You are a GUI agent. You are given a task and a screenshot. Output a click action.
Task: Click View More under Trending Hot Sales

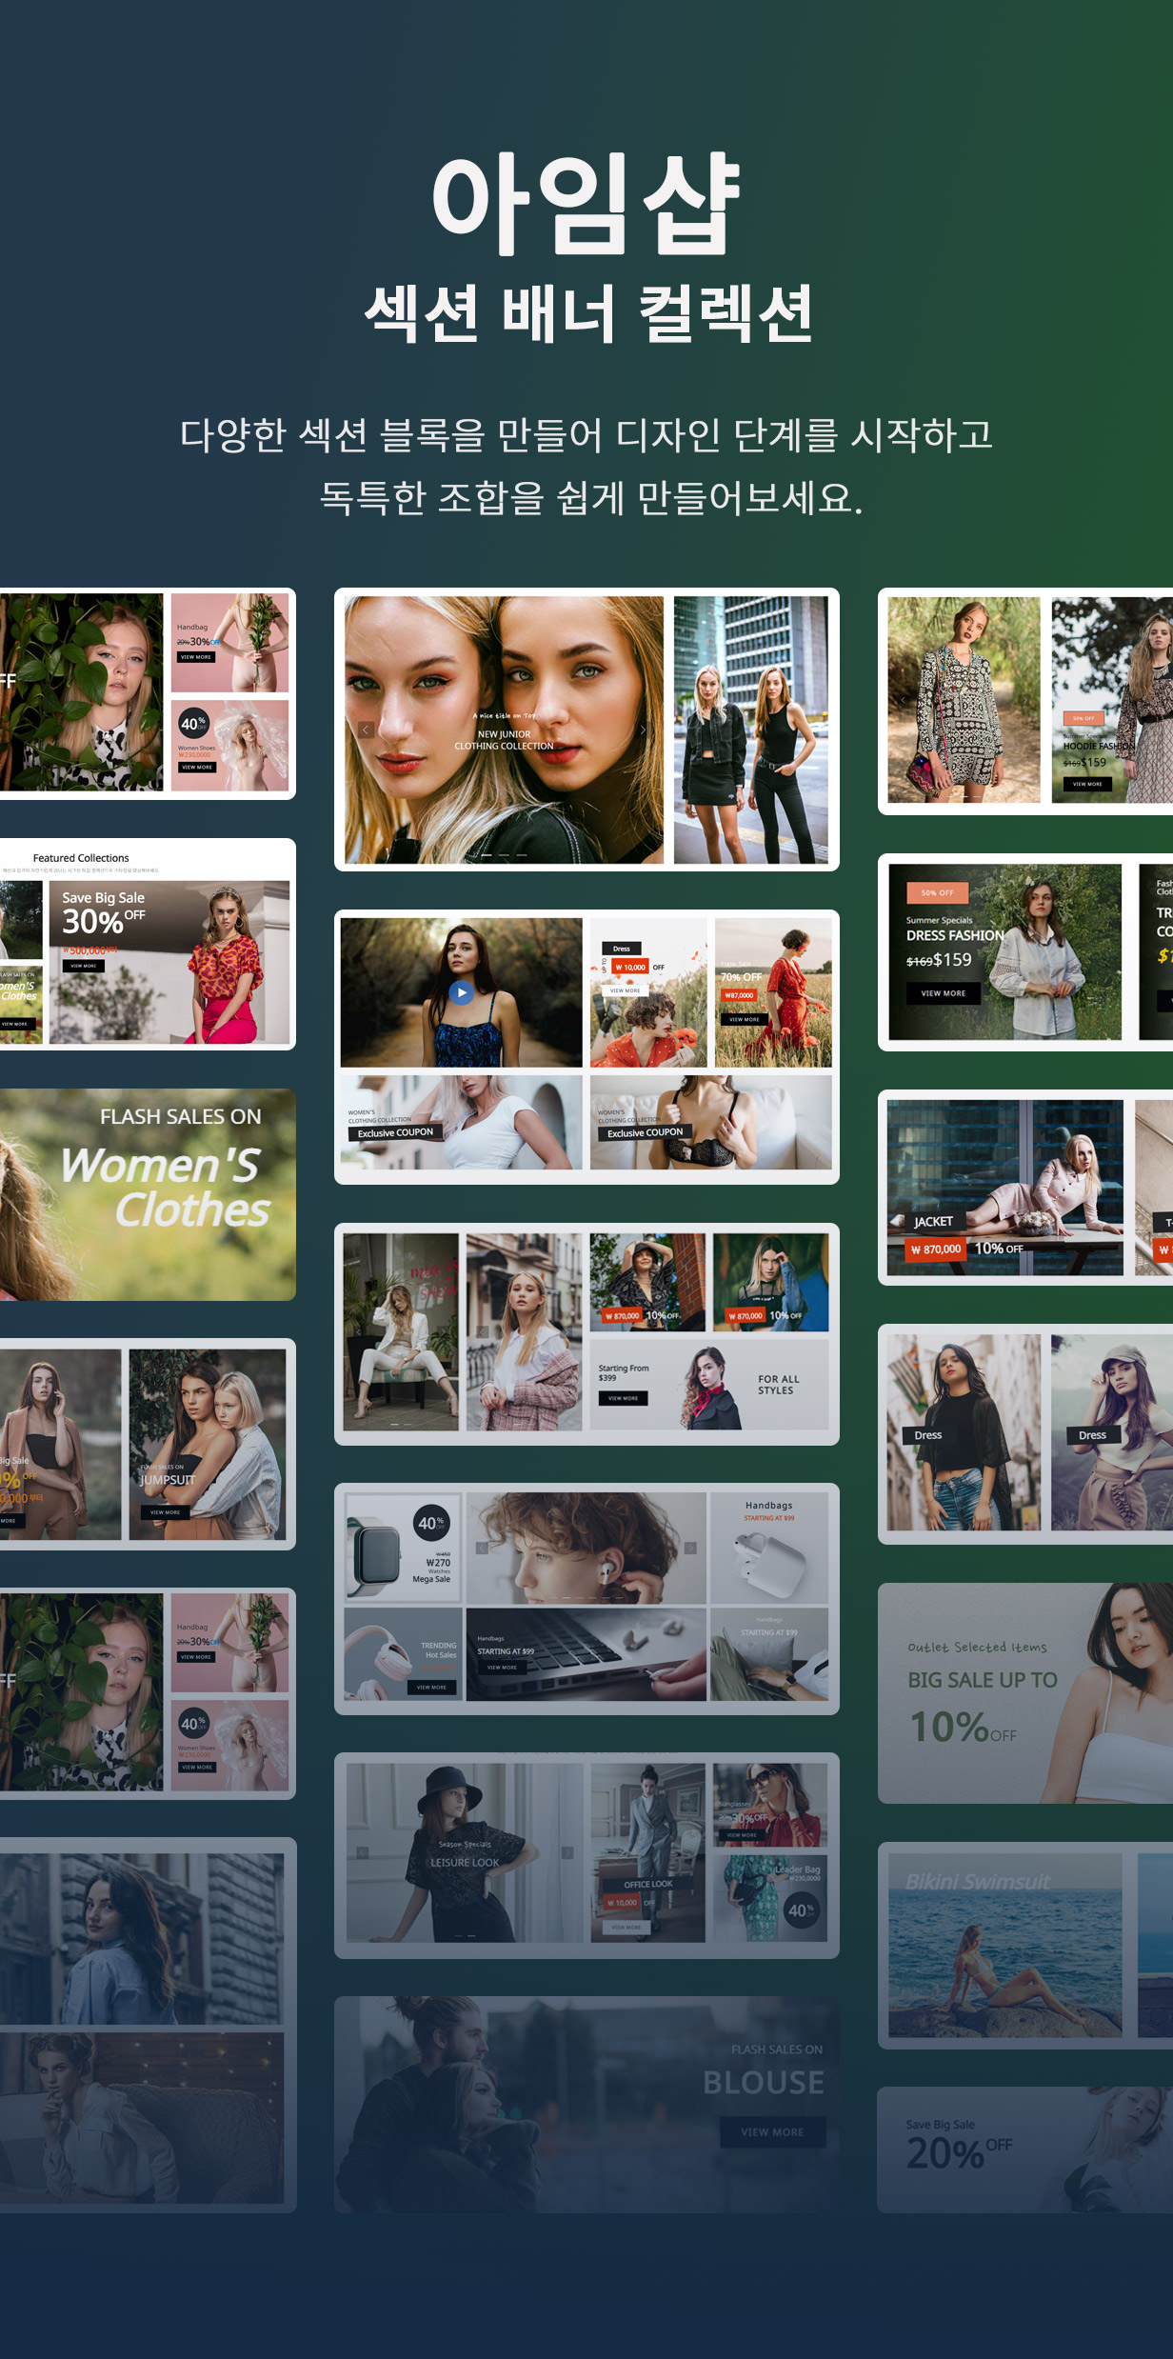431,1687
